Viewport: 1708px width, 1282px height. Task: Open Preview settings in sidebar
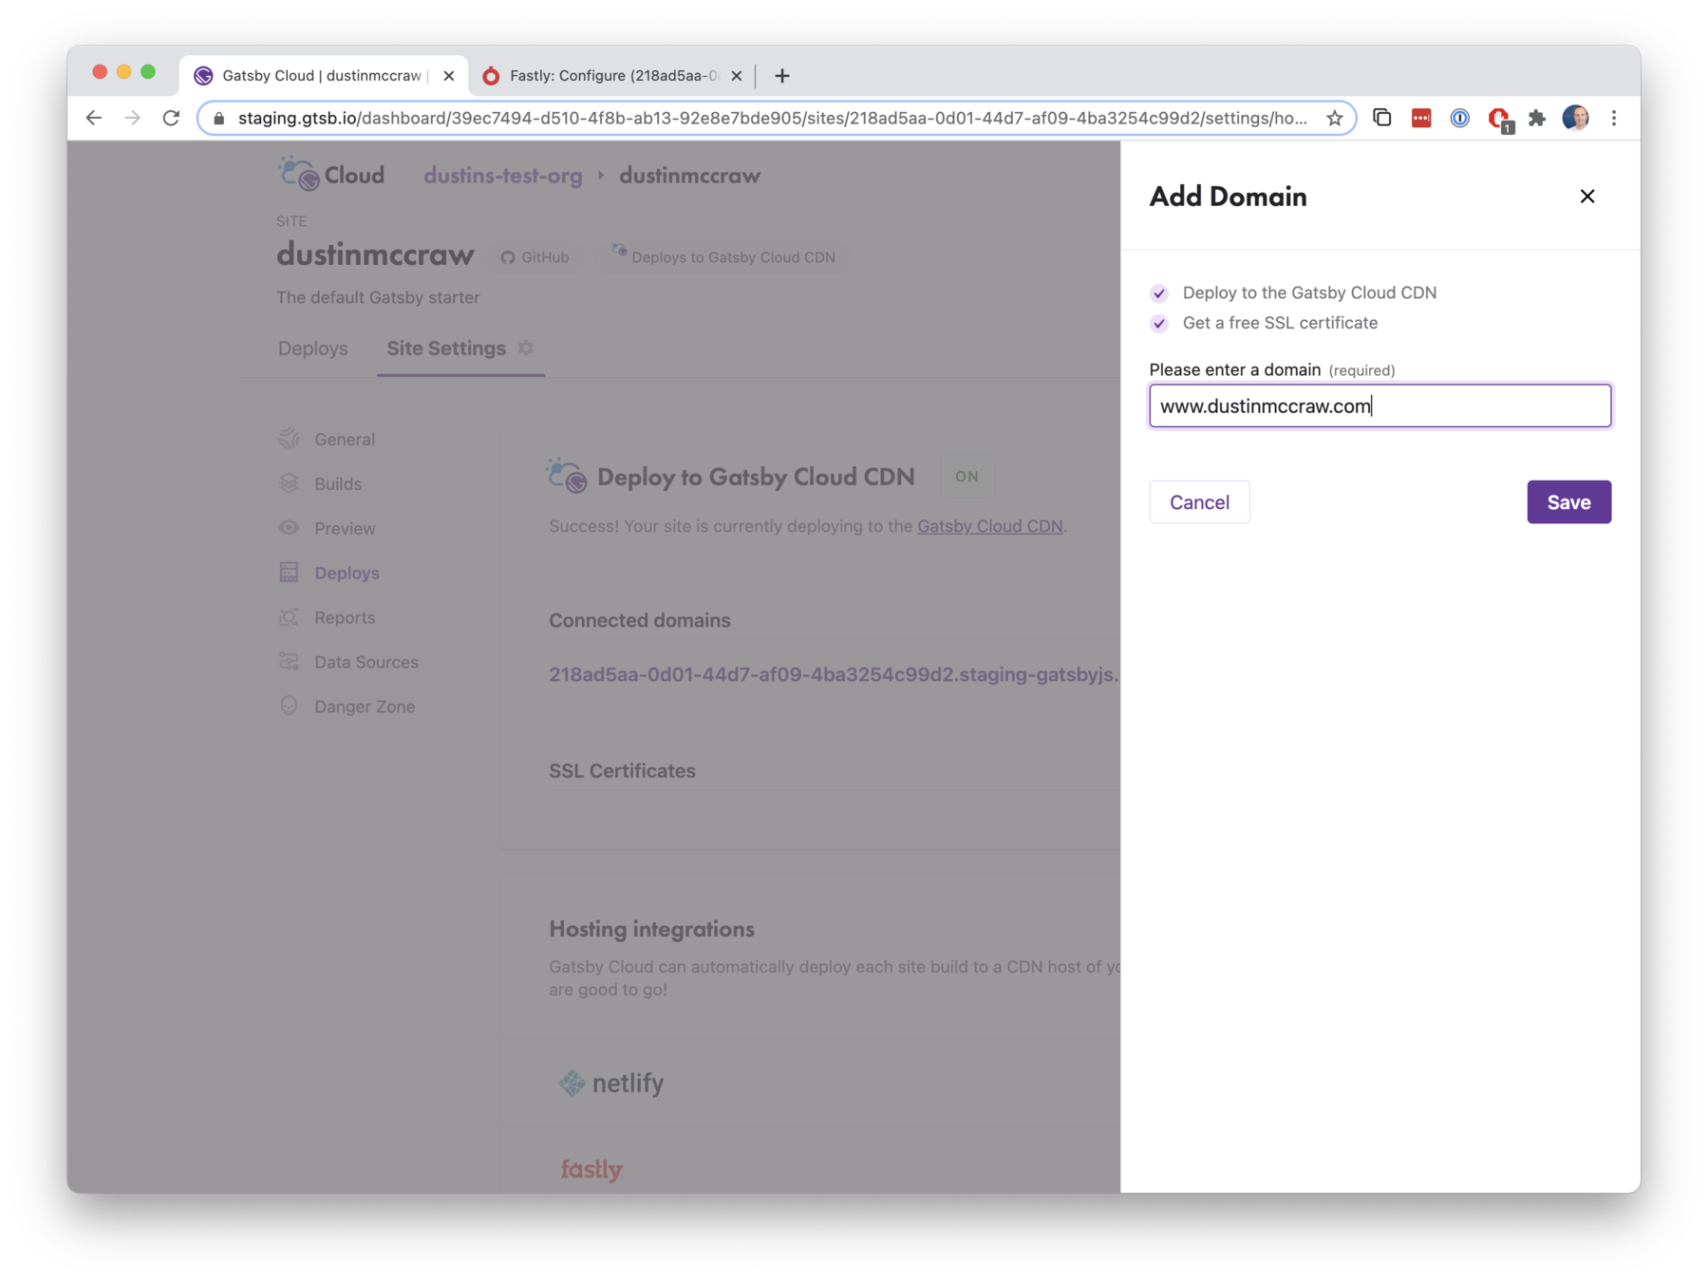coord(345,529)
